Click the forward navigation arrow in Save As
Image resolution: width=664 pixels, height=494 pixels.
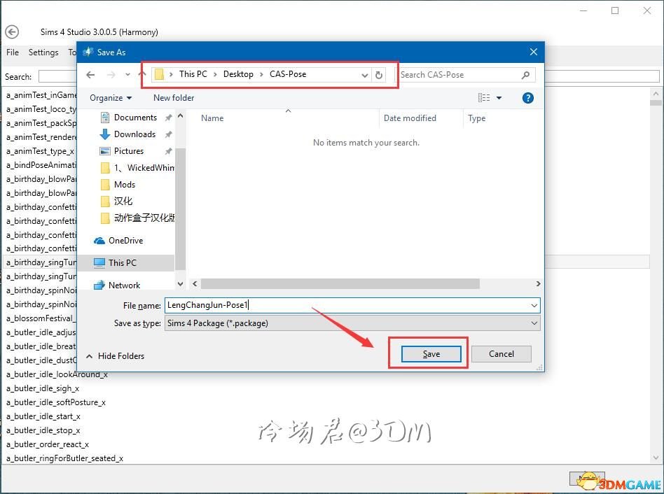111,75
